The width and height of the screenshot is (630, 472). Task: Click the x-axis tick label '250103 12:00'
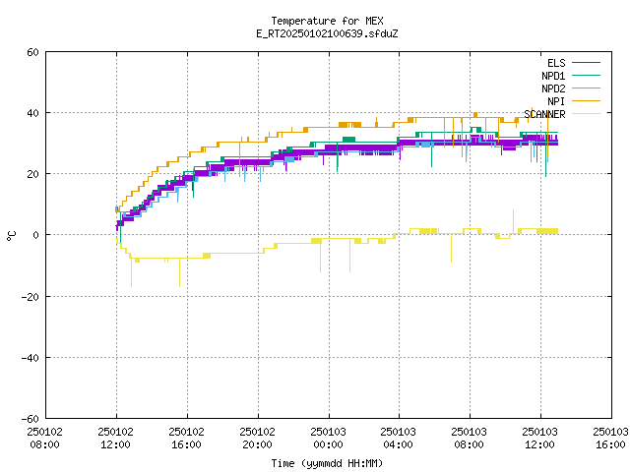[539, 439]
